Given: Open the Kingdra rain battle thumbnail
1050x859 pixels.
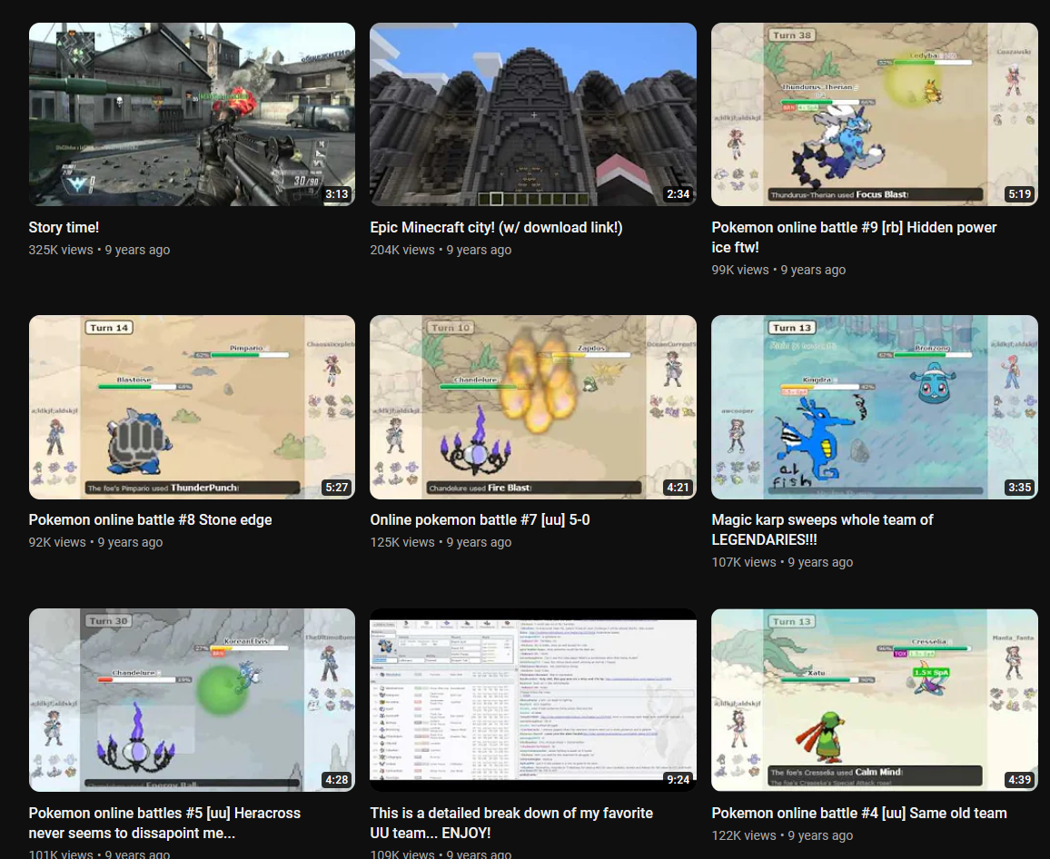Looking at the screenshot, I should 874,407.
